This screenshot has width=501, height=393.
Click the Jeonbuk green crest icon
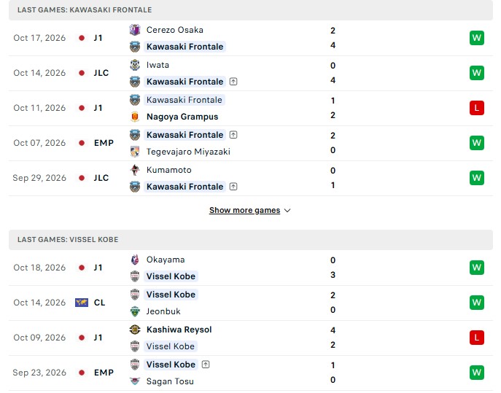coord(135,311)
